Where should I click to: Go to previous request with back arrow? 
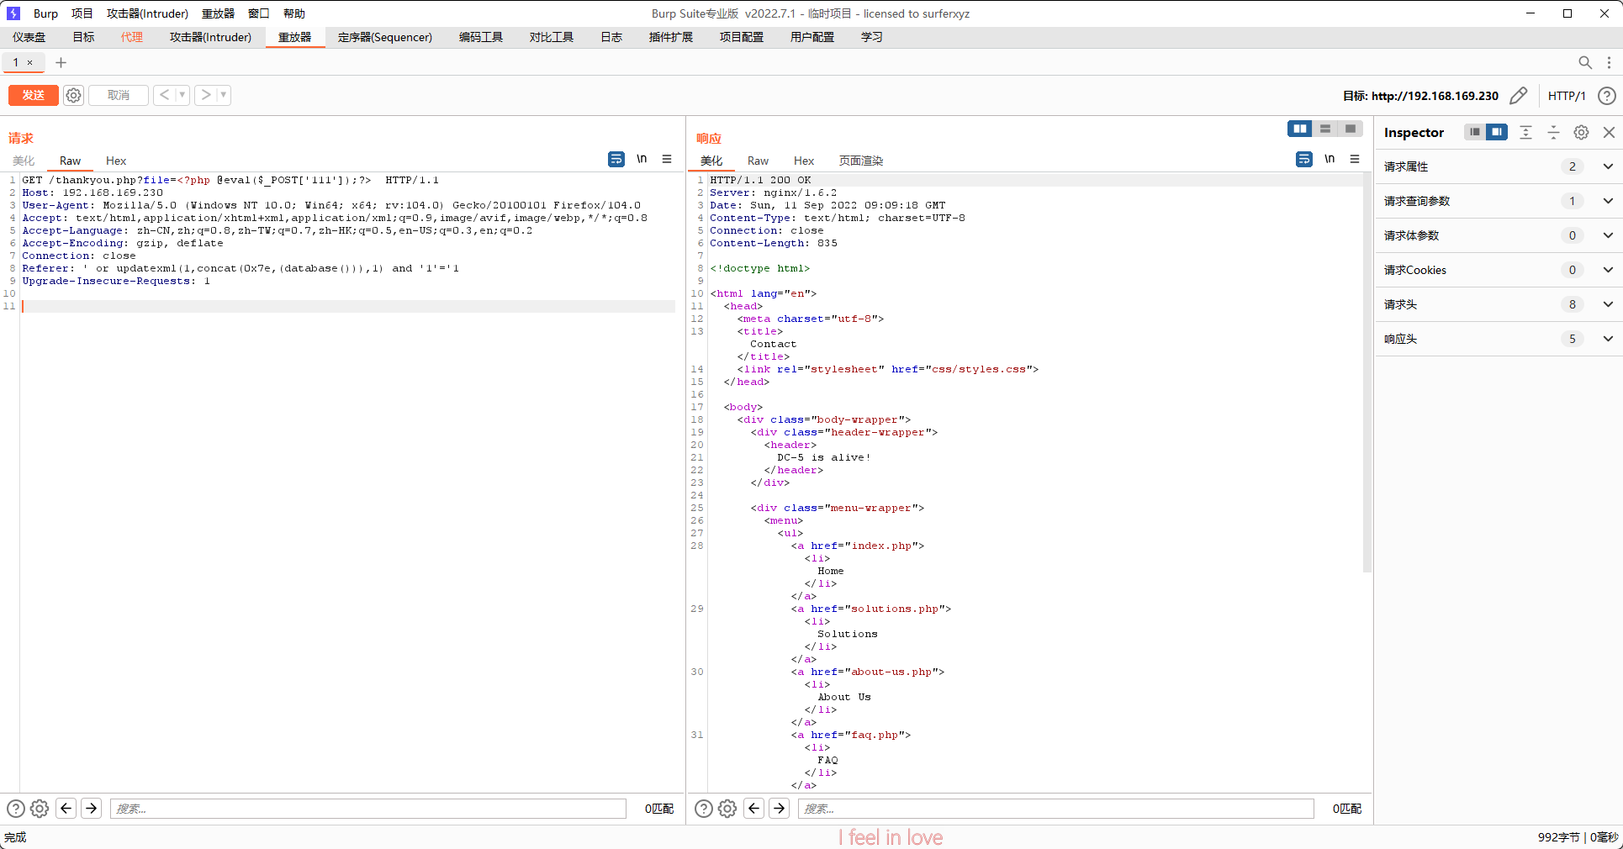coord(164,95)
